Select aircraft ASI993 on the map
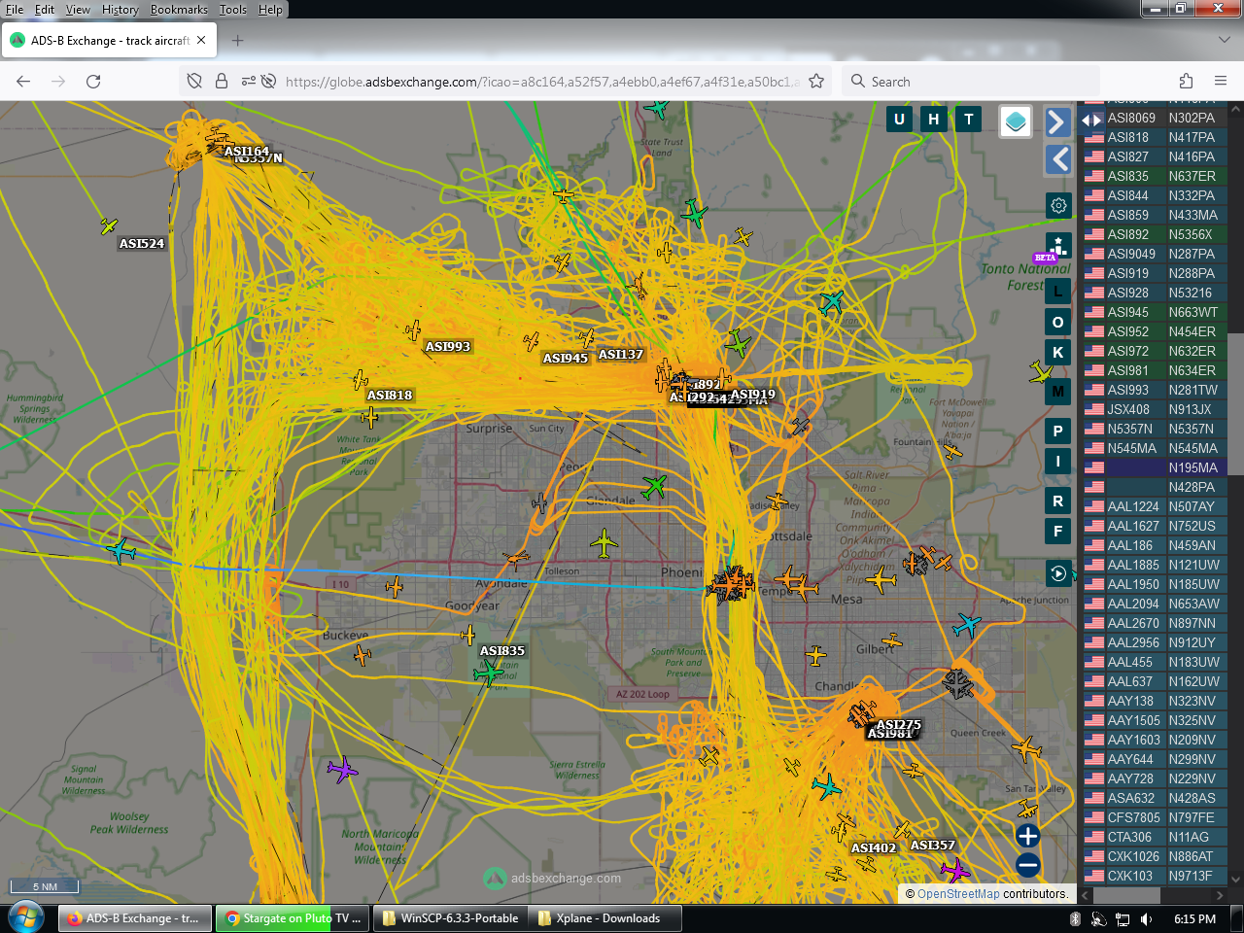This screenshot has width=1244, height=933. tap(414, 330)
